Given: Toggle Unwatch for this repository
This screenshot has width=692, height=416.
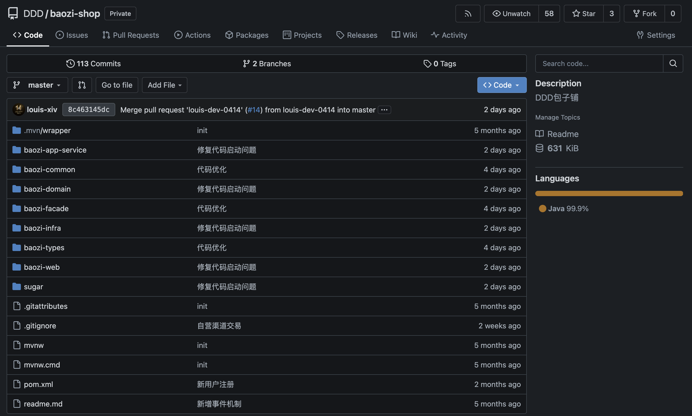Looking at the screenshot, I should [x=511, y=13].
